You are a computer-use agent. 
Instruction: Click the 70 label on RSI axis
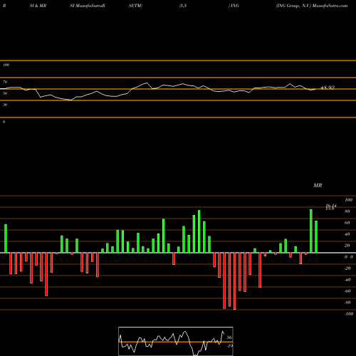tap(5, 82)
